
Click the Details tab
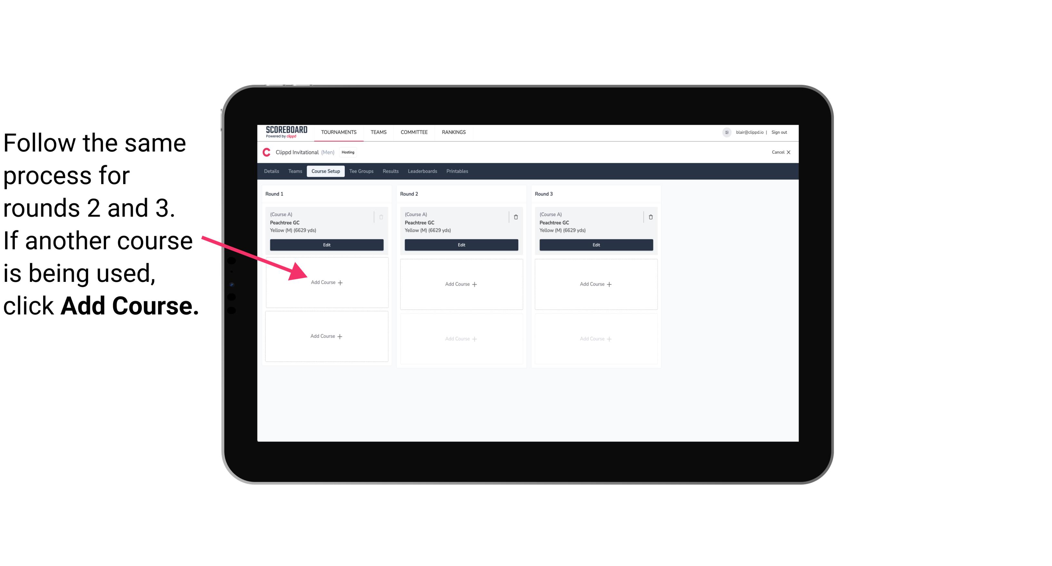coord(272,172)
